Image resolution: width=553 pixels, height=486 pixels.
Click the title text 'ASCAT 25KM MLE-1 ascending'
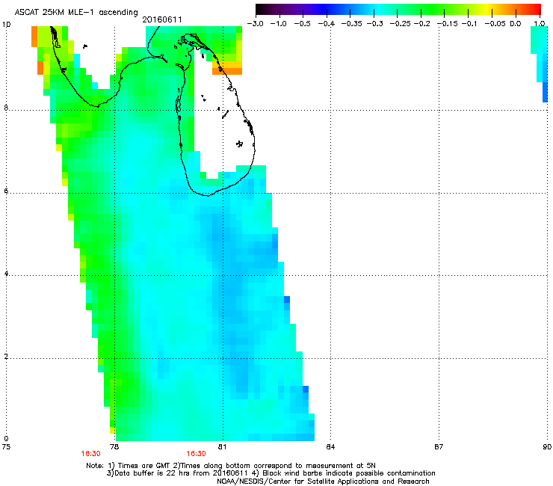point(76,13)
